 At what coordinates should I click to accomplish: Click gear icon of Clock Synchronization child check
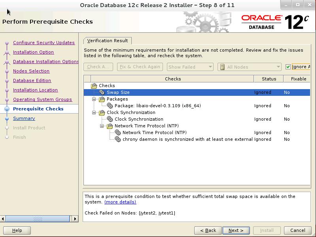[x=110, y=119]
